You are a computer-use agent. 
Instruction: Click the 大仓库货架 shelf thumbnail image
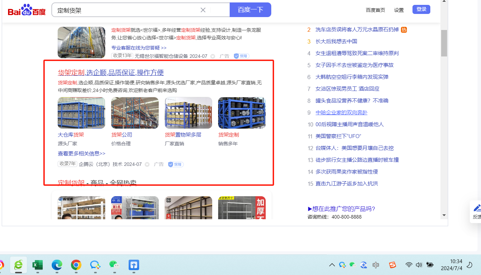(x=81, y=113)
